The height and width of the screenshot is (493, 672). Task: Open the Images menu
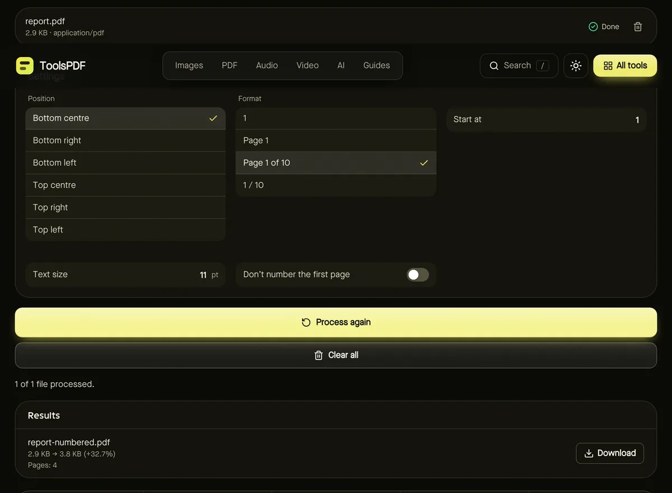189,66
